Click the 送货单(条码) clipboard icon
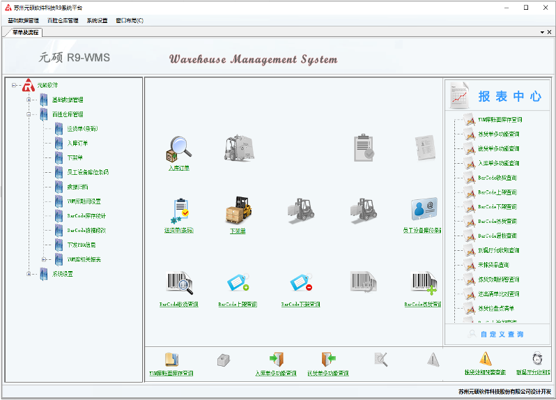The width and height of the screenshot is (556, 400). 178,211
